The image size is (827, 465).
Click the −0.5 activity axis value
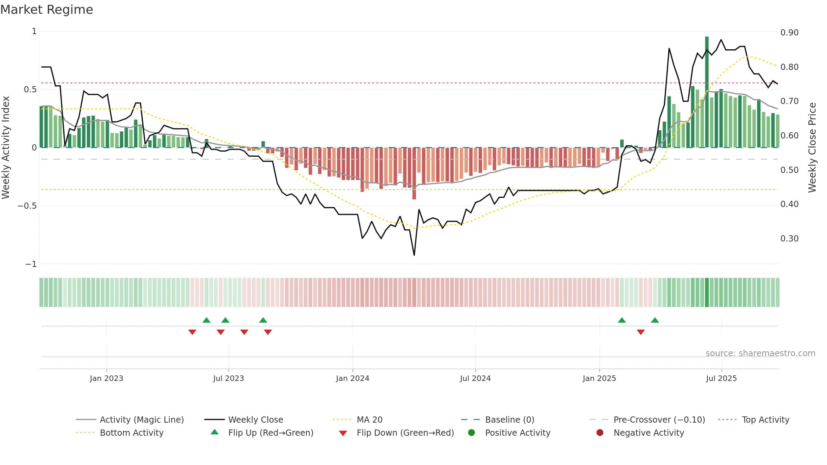pos(27,206)
